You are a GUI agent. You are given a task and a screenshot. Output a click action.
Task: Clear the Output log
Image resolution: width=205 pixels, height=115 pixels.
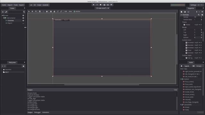point(176,90)
